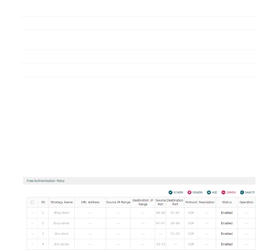Screen dimensions: 256x250
Task: Click the Search text label
Action: point(250,192)
